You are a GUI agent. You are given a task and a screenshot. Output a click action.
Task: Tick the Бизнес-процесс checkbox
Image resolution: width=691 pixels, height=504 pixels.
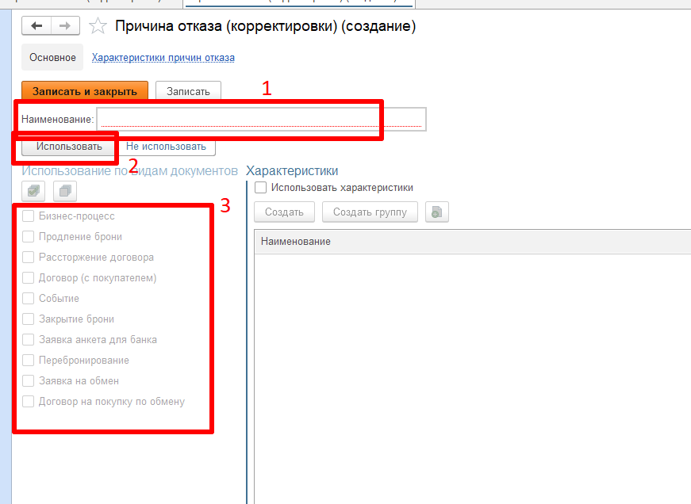click(x=29, y=216)
